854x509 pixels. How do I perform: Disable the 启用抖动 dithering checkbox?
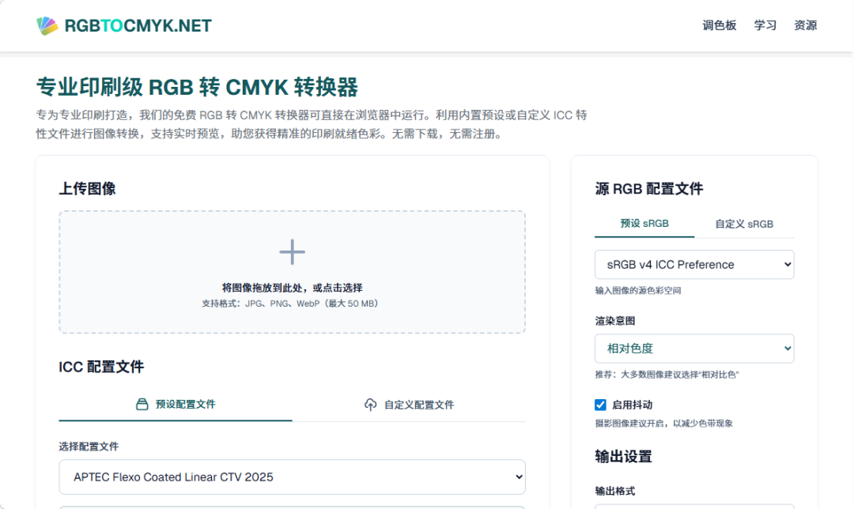point(600,404)
